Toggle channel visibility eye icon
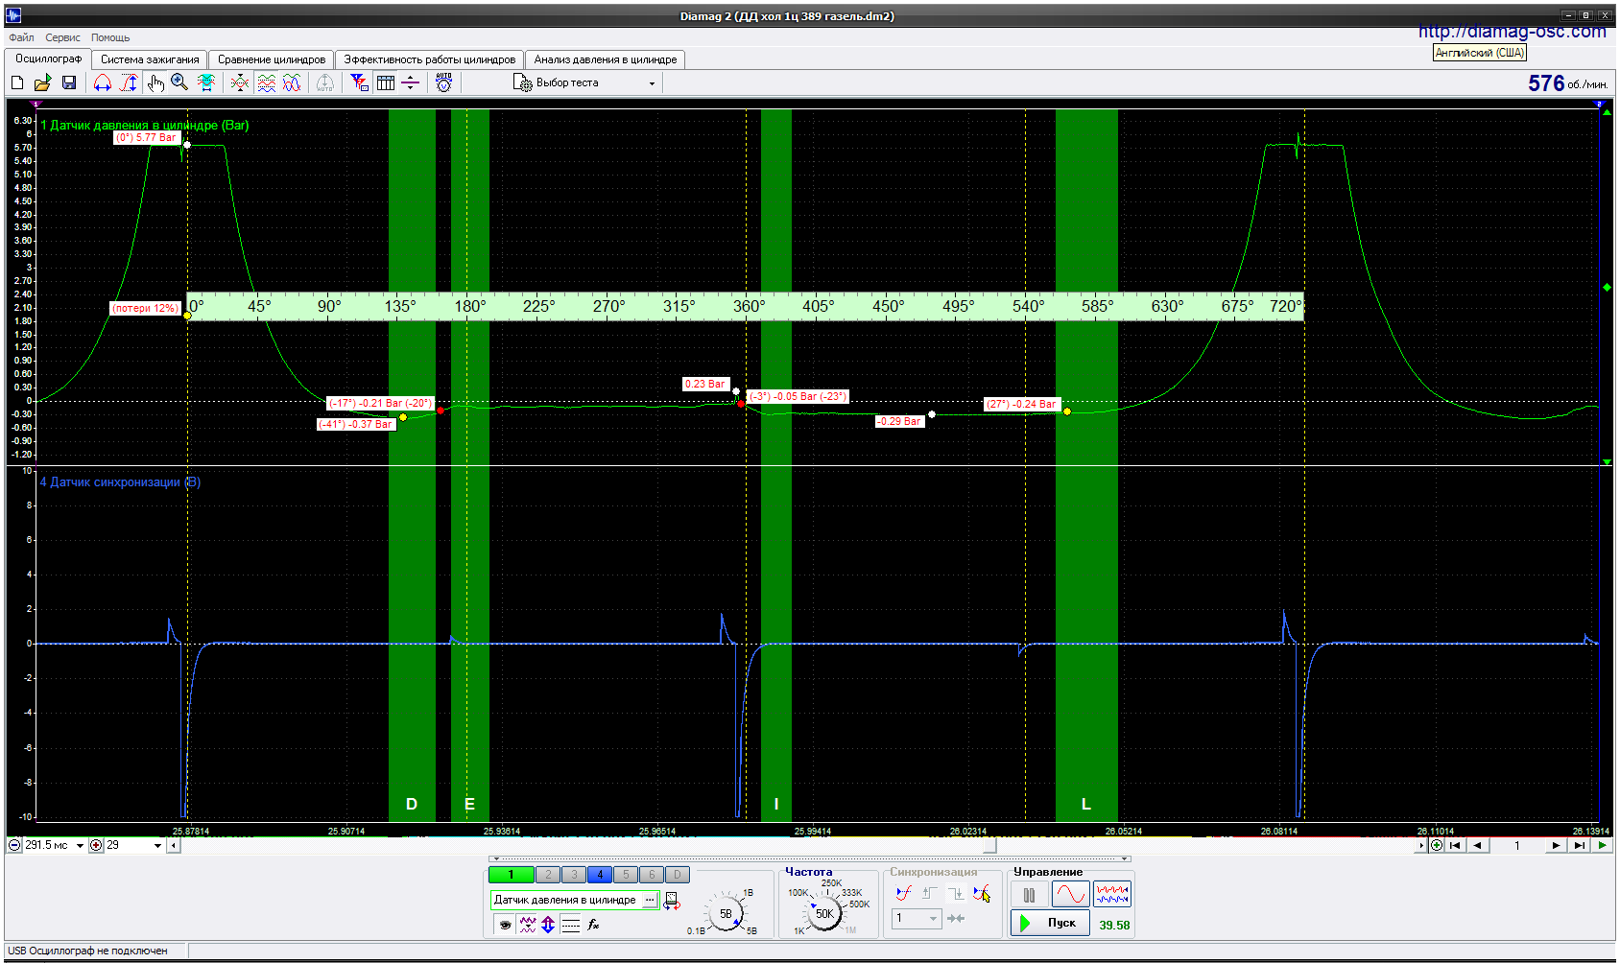 pyautogui.click(x=505, y=925)
